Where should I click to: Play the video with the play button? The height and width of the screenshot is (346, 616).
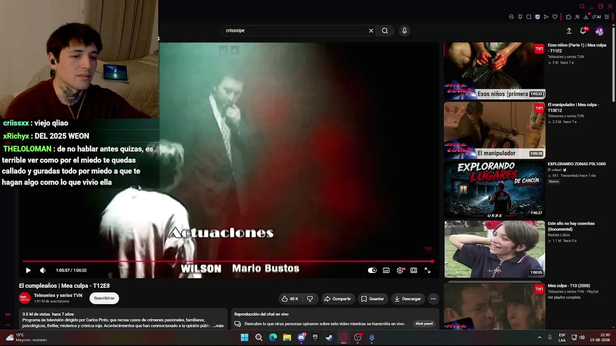pos(28,271)
